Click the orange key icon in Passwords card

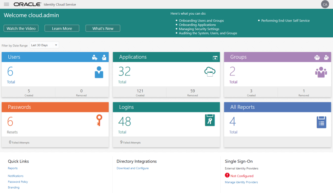click(99, 120)
